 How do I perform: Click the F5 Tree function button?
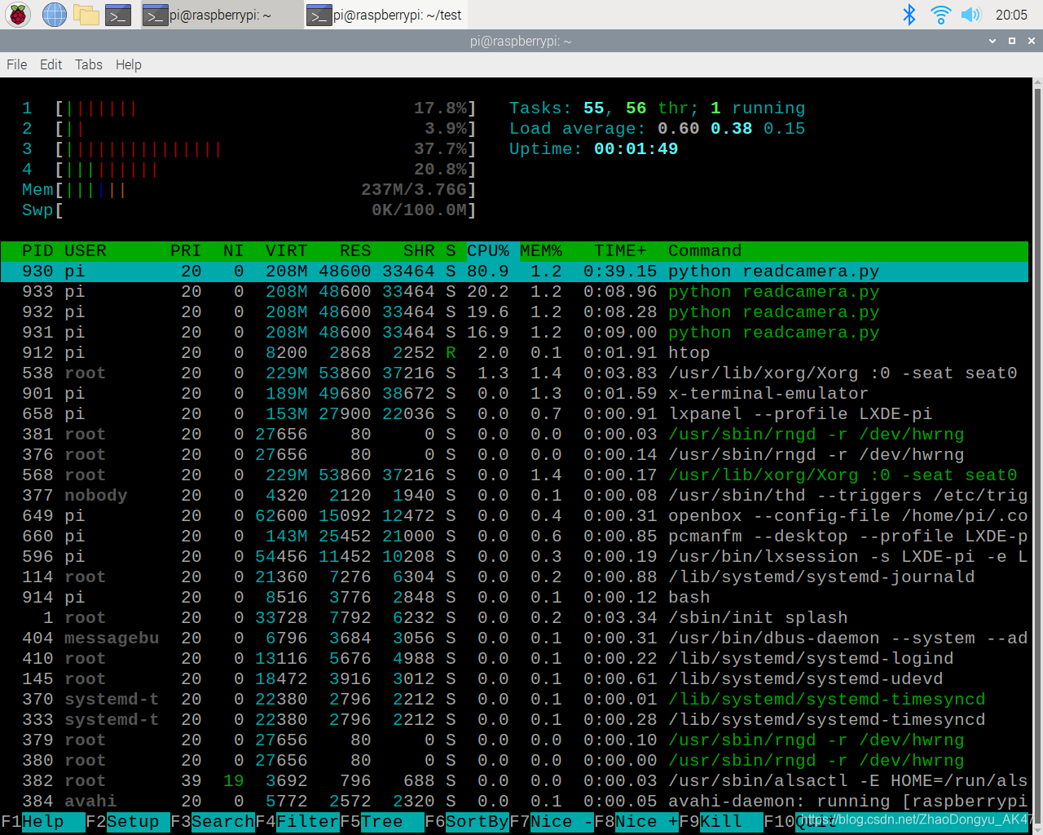click(381, 822)
